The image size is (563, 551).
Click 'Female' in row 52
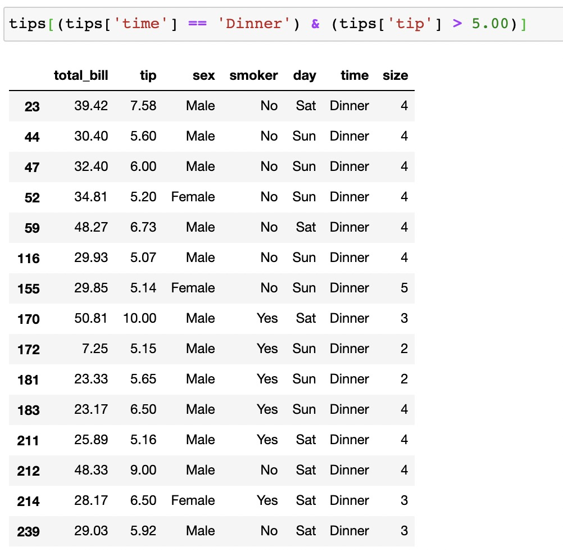point(193,196)
